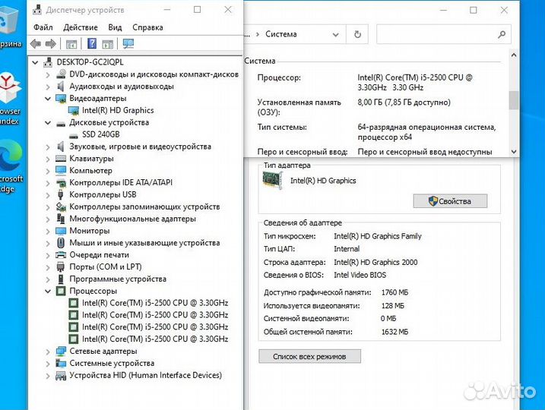
Task: Click the Список всех режимов button
Action: (309, 357)
